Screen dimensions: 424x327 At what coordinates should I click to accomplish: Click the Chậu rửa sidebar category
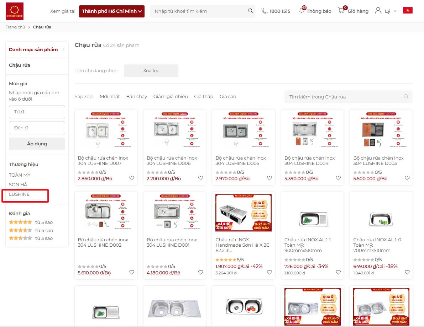[x=20, y=65]
